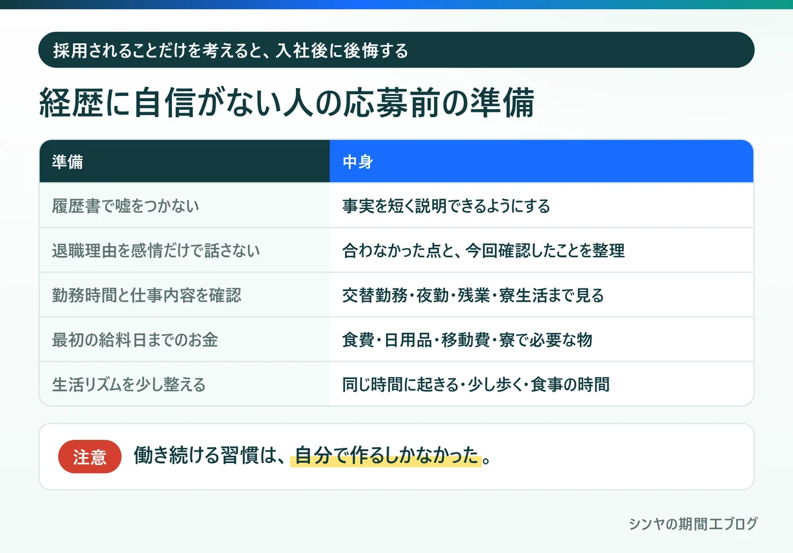Image resolution: width=793 pixels, height=553 pixels.
Task: Click the 中身 column header
Action: [541, 161]
